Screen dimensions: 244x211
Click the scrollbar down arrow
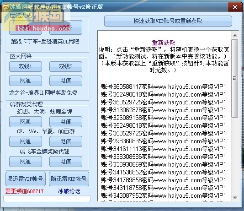[x=235, y=198]
